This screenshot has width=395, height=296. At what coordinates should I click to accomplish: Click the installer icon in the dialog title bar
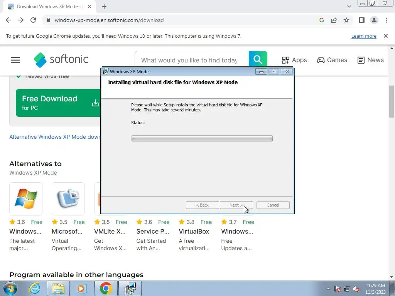coord(105,71)
